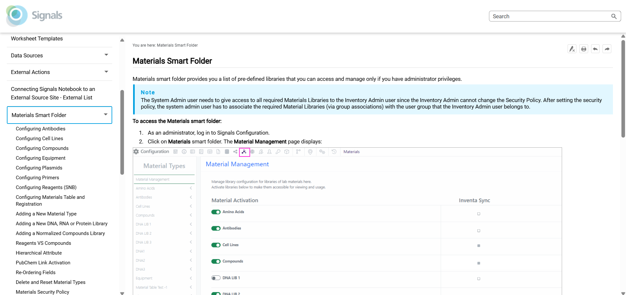
Task: Open the Configuring Reagents (SNB) topic
Action: tap(46, 187)
